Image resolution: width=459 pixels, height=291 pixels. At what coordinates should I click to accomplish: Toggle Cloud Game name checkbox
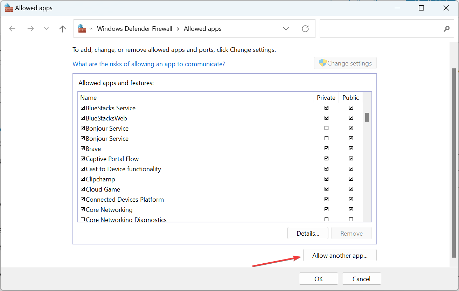coord(83,189)
